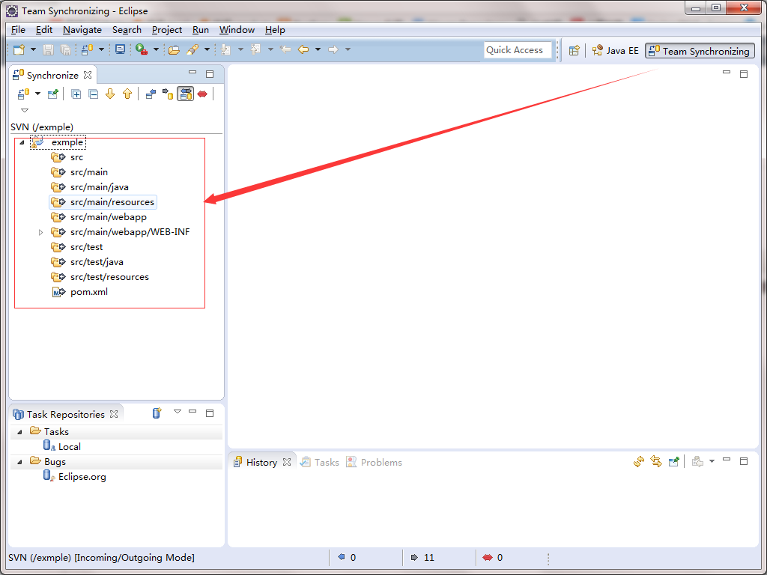The width and height of the screenshot is (767, 575).
Task: Close the Task Repositories tab
Action: coord(114,414)
